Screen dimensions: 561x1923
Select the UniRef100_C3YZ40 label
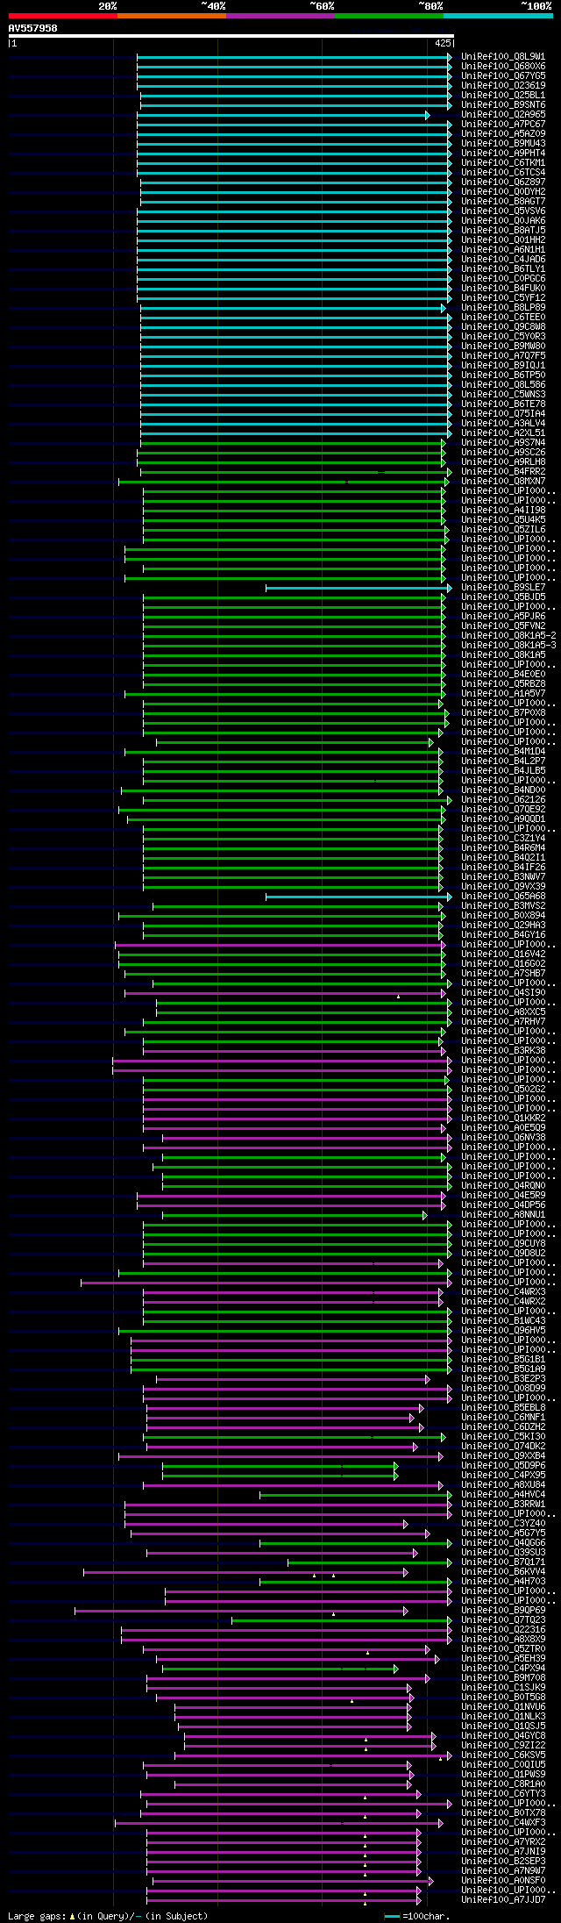(503, 1524)
